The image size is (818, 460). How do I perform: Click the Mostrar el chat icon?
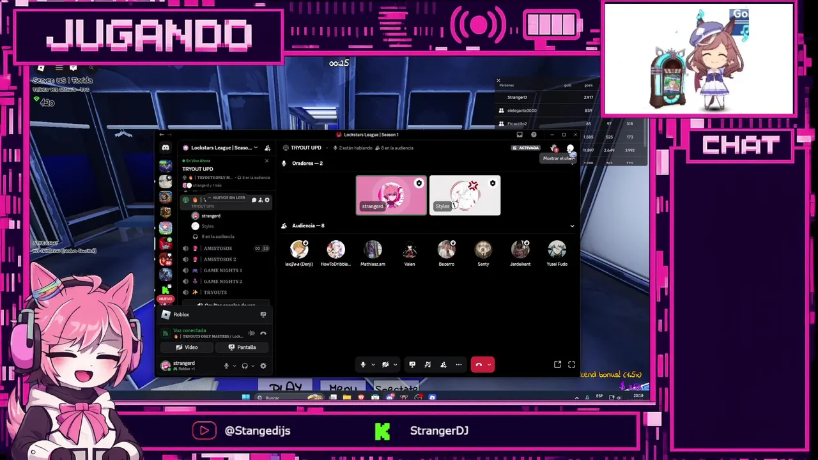pos(570,148)
